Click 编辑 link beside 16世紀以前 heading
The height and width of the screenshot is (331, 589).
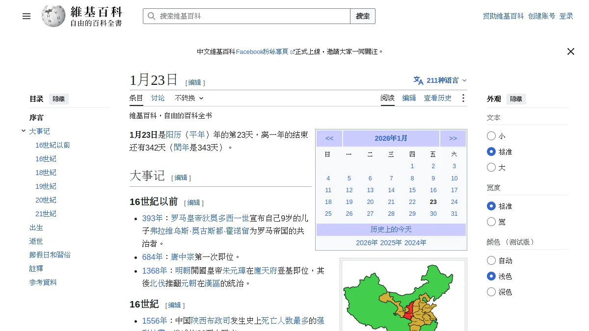point(194,203)
